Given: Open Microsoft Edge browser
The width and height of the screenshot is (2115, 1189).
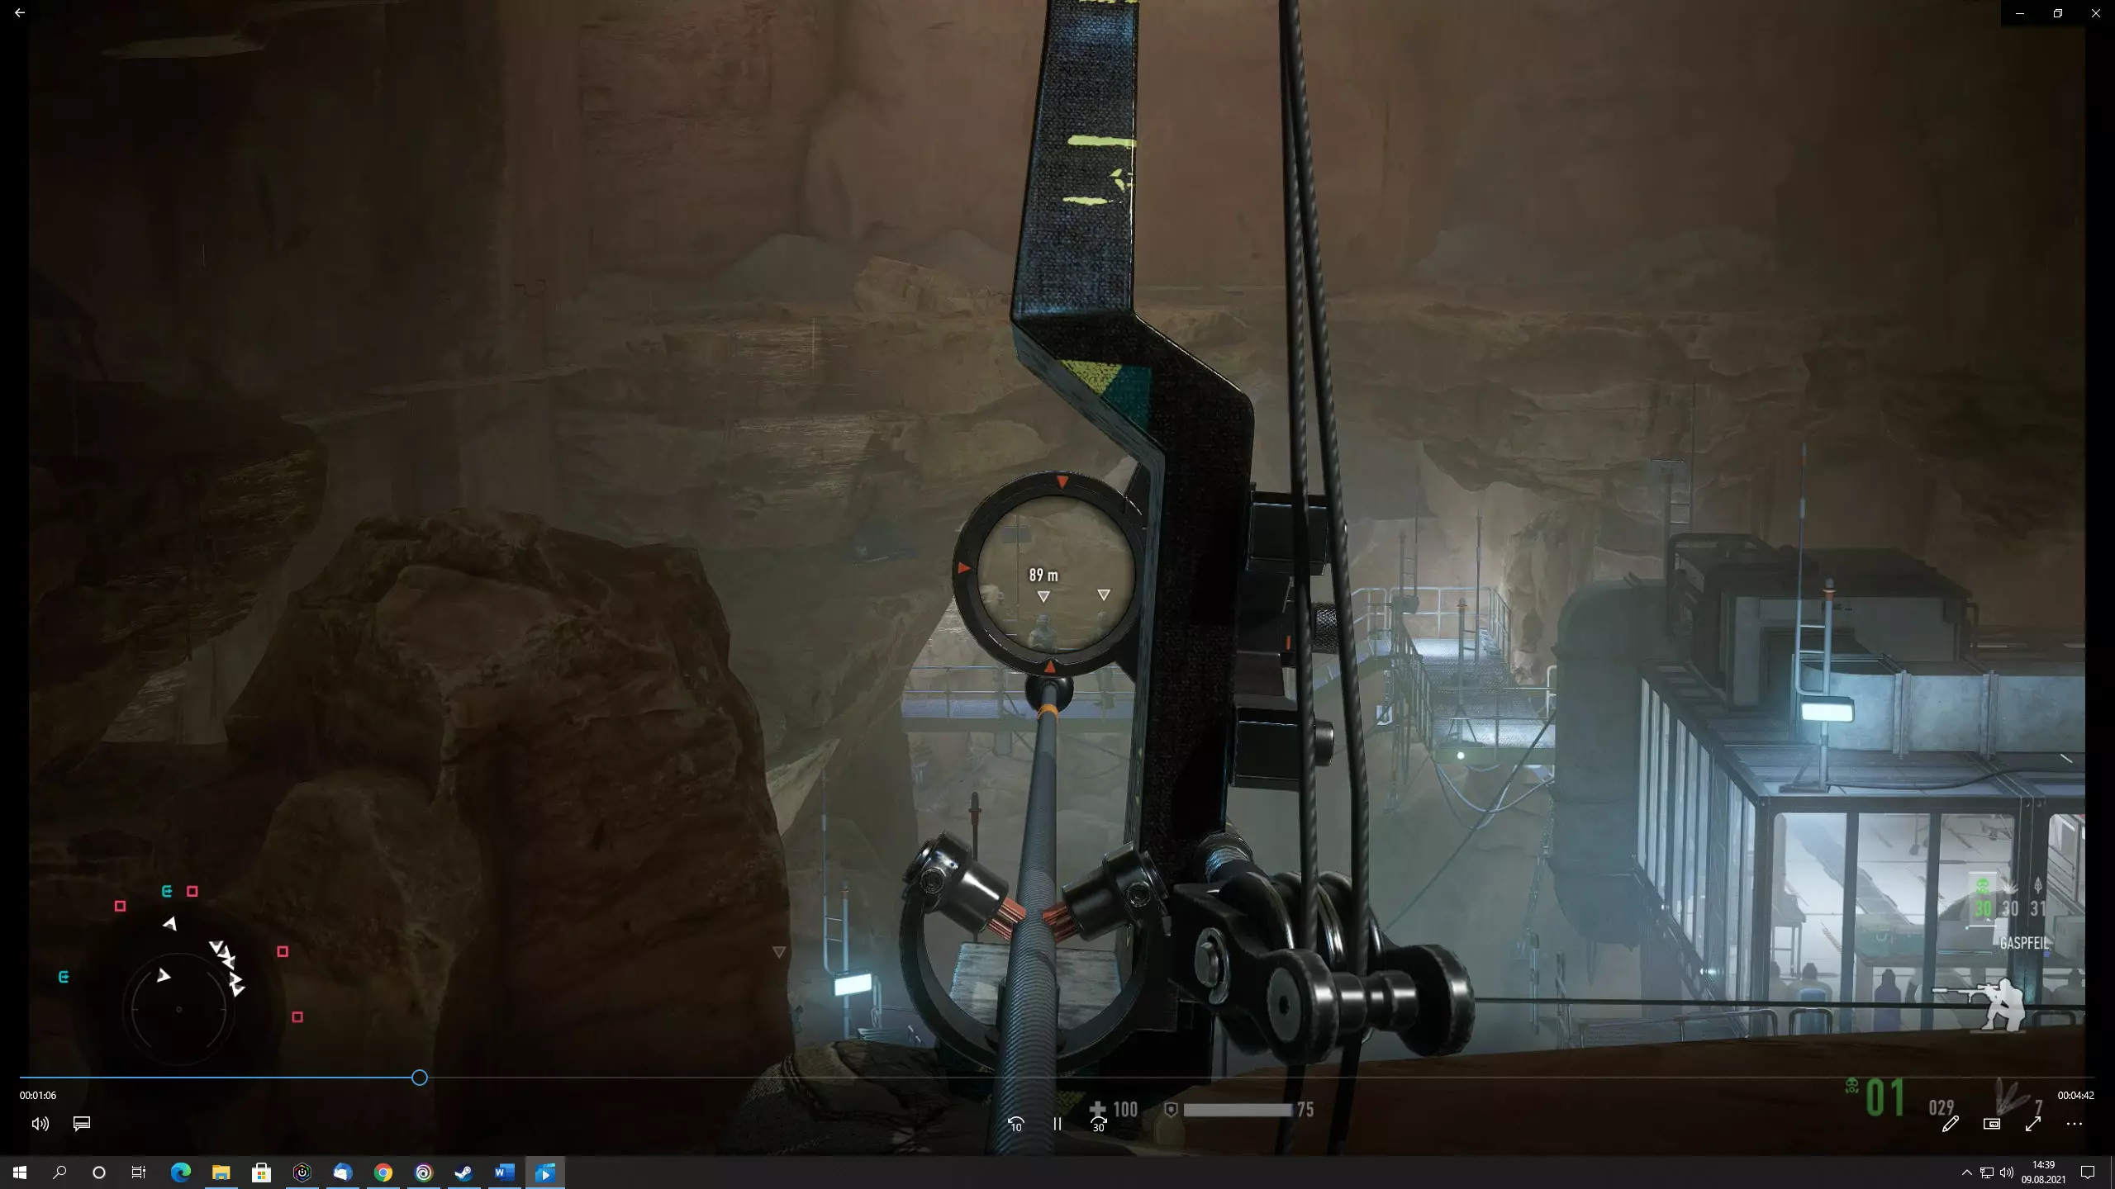Looking at the screenshot, I should 180,1172.
